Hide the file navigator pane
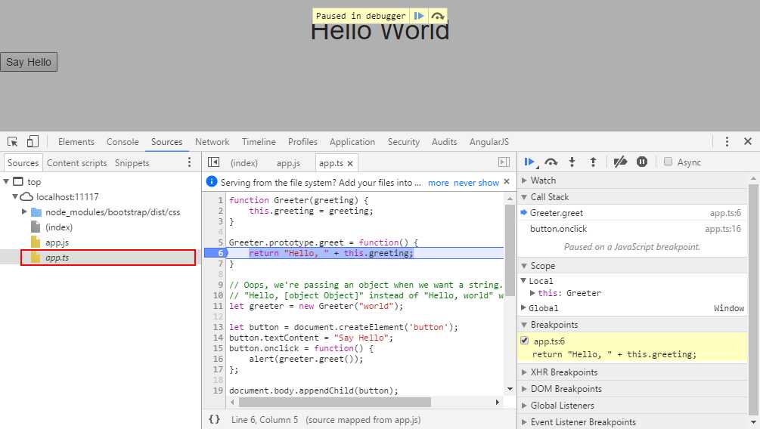Image resolution: width=760 pixels, height=429 pixels. point(213,162)
